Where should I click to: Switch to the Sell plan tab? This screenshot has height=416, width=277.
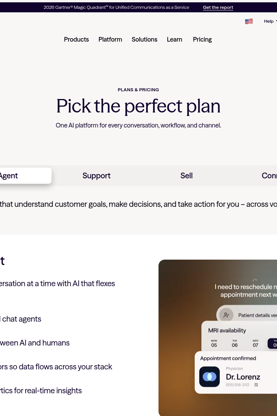(x=187, y=176)
